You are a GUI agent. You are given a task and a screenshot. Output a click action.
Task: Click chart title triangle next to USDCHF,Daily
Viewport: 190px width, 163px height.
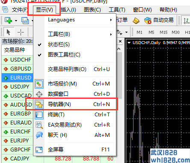tap(129, 43)
